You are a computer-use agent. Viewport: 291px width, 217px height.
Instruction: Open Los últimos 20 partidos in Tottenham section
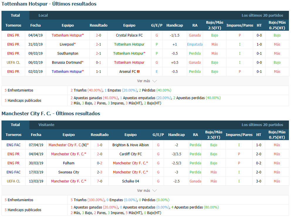(x=262, y=15)
